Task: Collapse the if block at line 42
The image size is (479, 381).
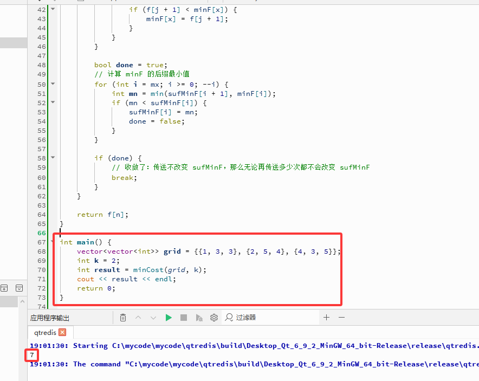Action: pyautogui.click(x=53, y=9)
